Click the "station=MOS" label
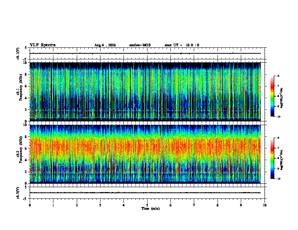This screenshot has height=230, width=298. click(140, 45)
